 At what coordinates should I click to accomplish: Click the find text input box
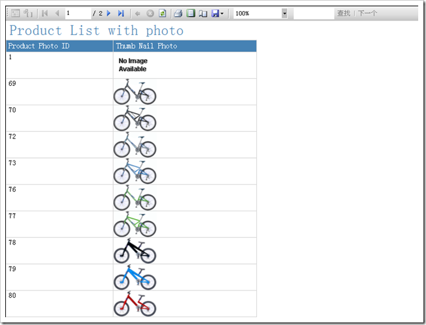(313, 13)
